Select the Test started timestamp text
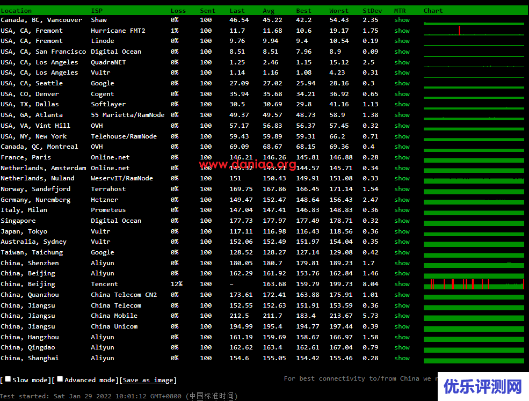Viewport: 529px width, 401px height. pyautogui.click(x=119, y=396)
